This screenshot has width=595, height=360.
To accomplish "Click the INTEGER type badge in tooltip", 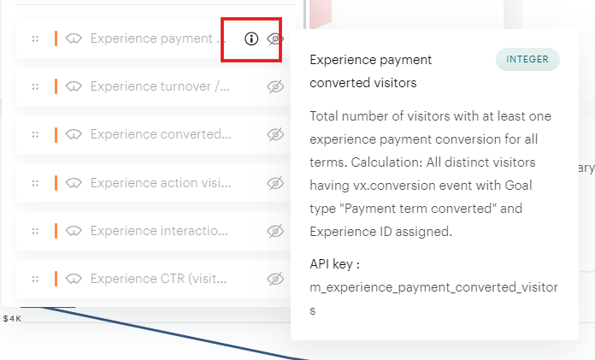I will (527, 59).
